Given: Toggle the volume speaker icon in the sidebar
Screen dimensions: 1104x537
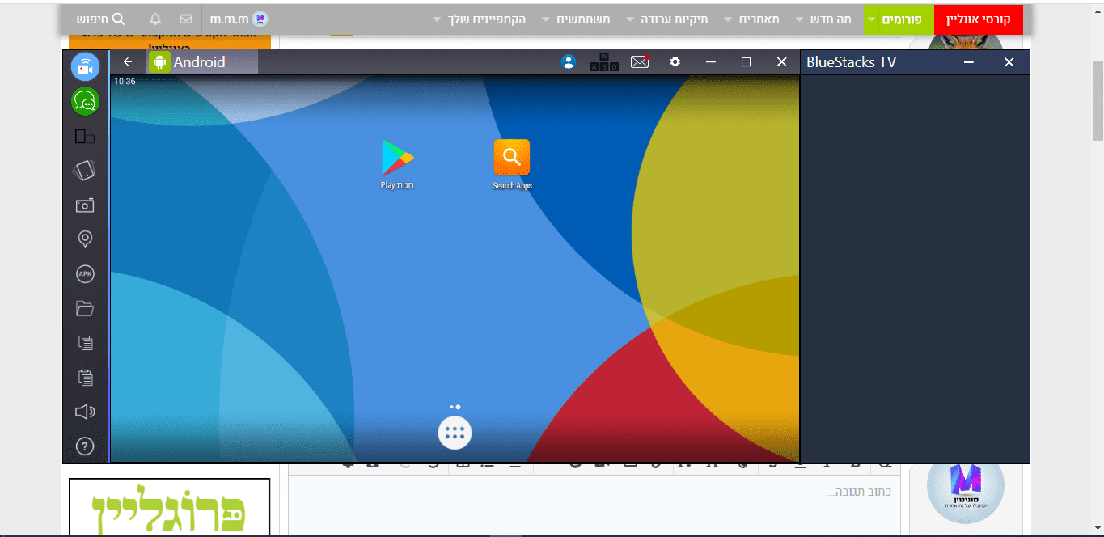Looking at the screenshot, I should click(85, 412).
